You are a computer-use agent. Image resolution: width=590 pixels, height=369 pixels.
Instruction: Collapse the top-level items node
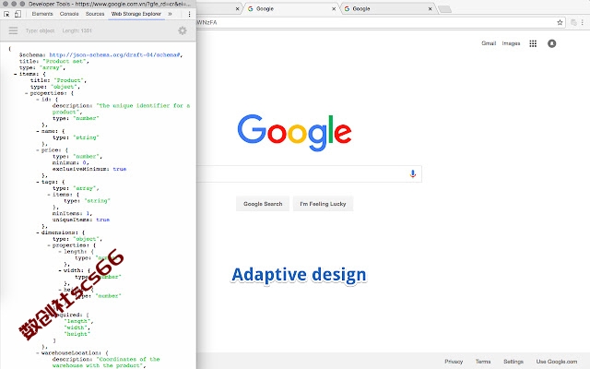[16, 74]
